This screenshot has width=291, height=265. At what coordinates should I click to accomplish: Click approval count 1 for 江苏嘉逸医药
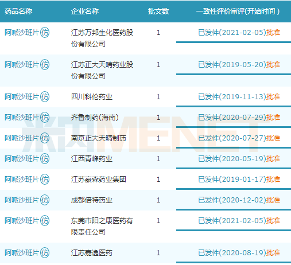click(x=158, y=253)
